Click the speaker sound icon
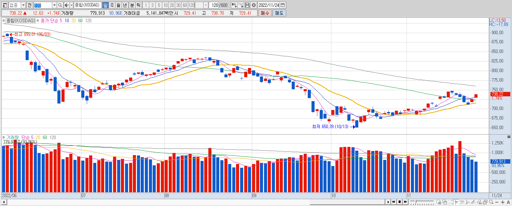The height and width of the screenshot is (206, 512). click(x=67, y=5)
